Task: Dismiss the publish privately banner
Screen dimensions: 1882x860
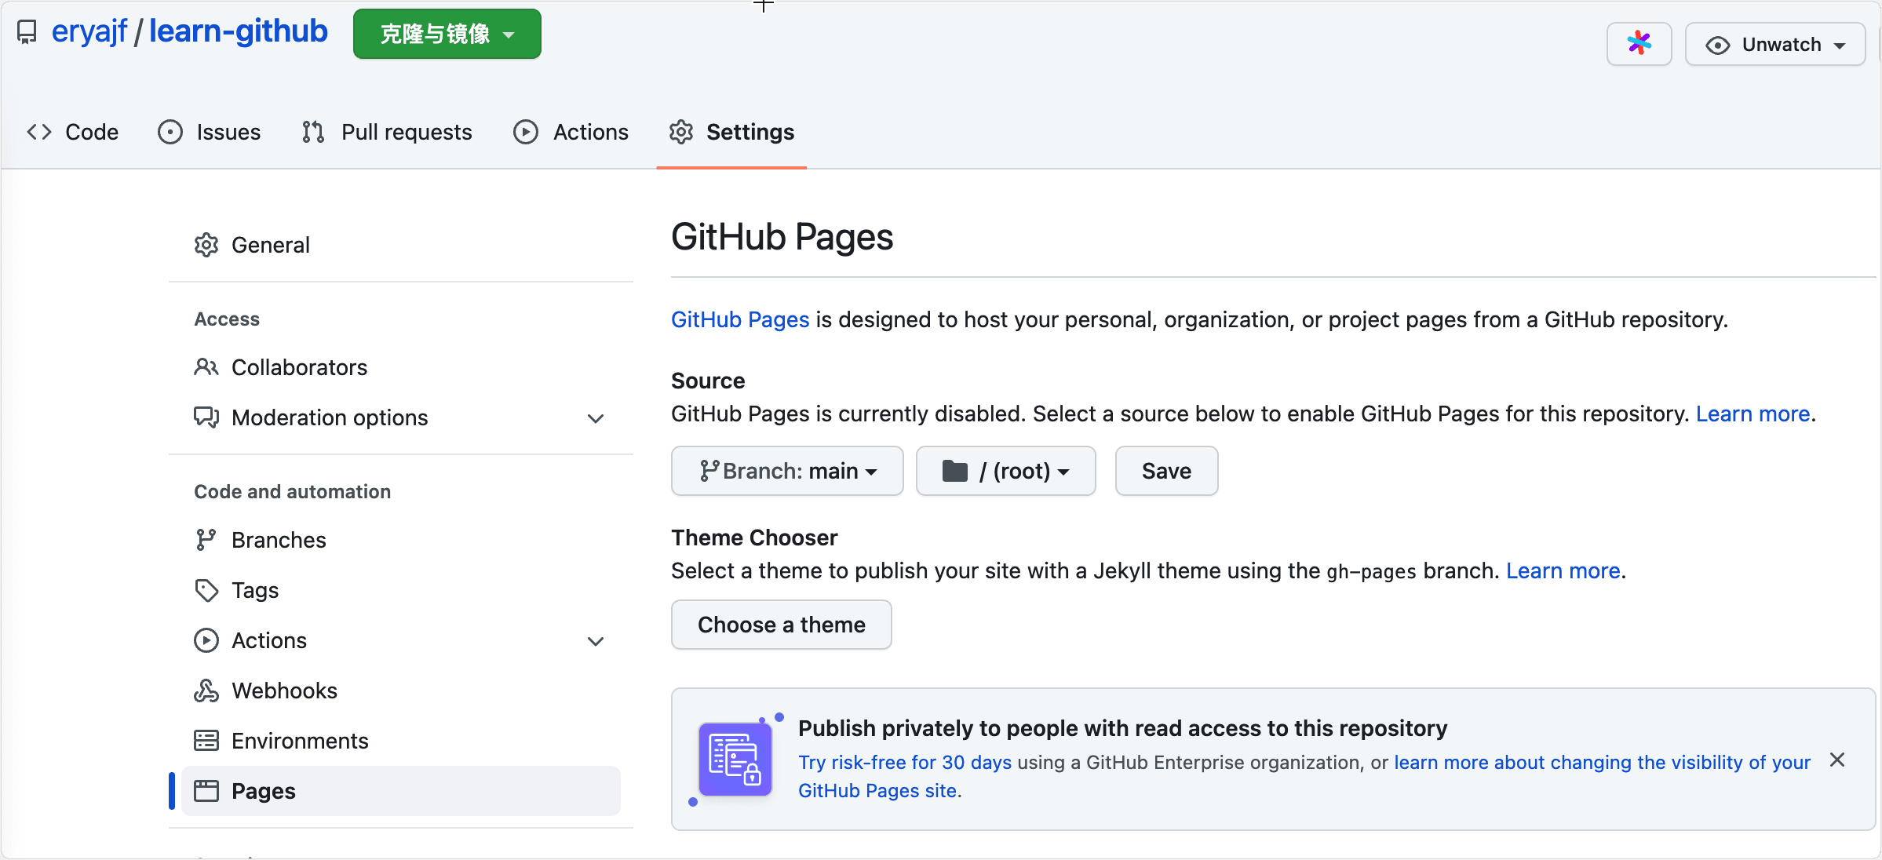Action: coord(1836,760)
